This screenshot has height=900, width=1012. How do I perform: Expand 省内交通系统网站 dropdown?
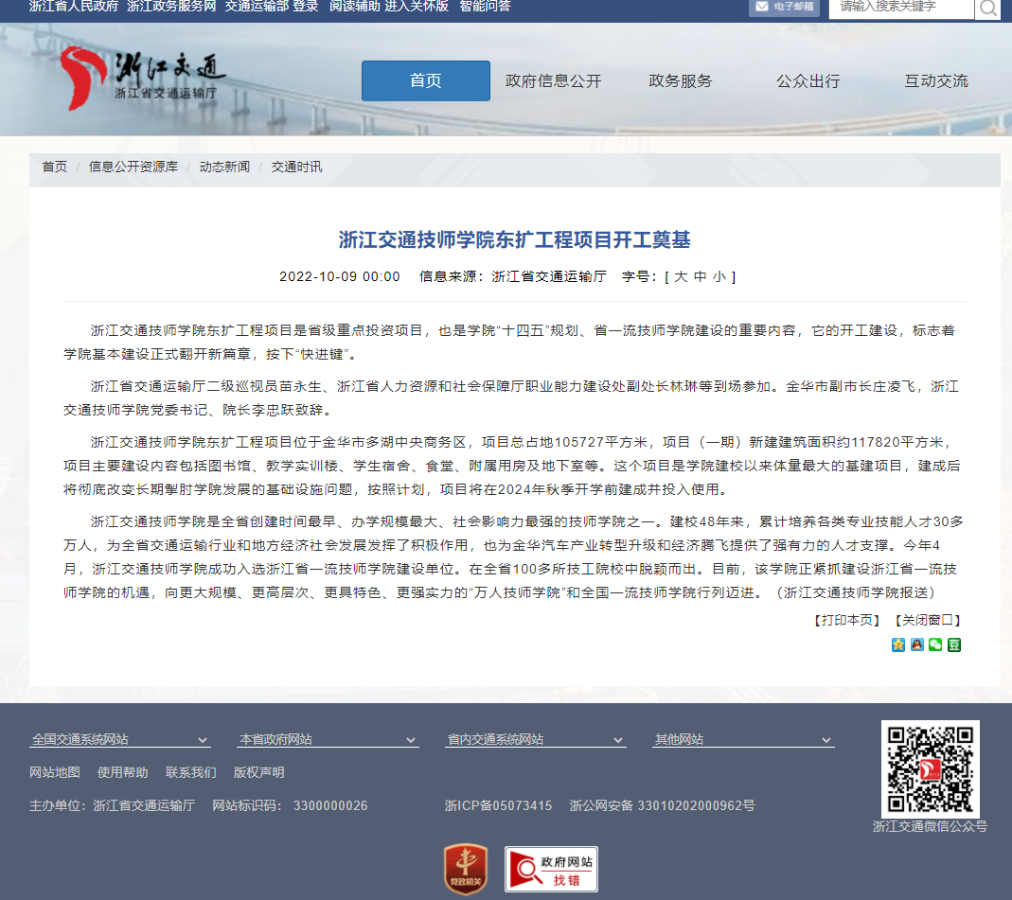(x=535, y=740)
